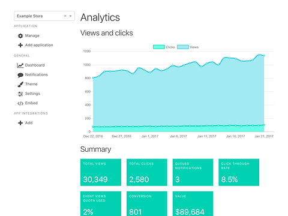Select the Total Clicks 2,580 card
Image resolution: width=288 pixels, height=216 pixels.
tap(147, 172)
